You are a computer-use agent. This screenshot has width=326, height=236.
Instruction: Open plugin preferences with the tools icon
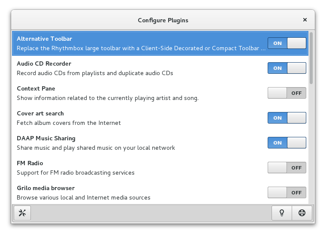coord(22,213)
